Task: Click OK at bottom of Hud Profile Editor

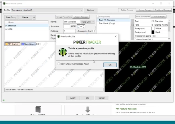Action: [87, 98]
